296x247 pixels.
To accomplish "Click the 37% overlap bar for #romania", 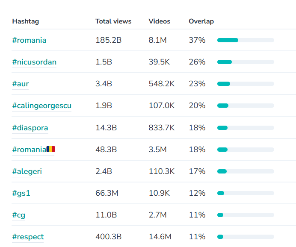I will pyautogui.click(x=246, y=40).
